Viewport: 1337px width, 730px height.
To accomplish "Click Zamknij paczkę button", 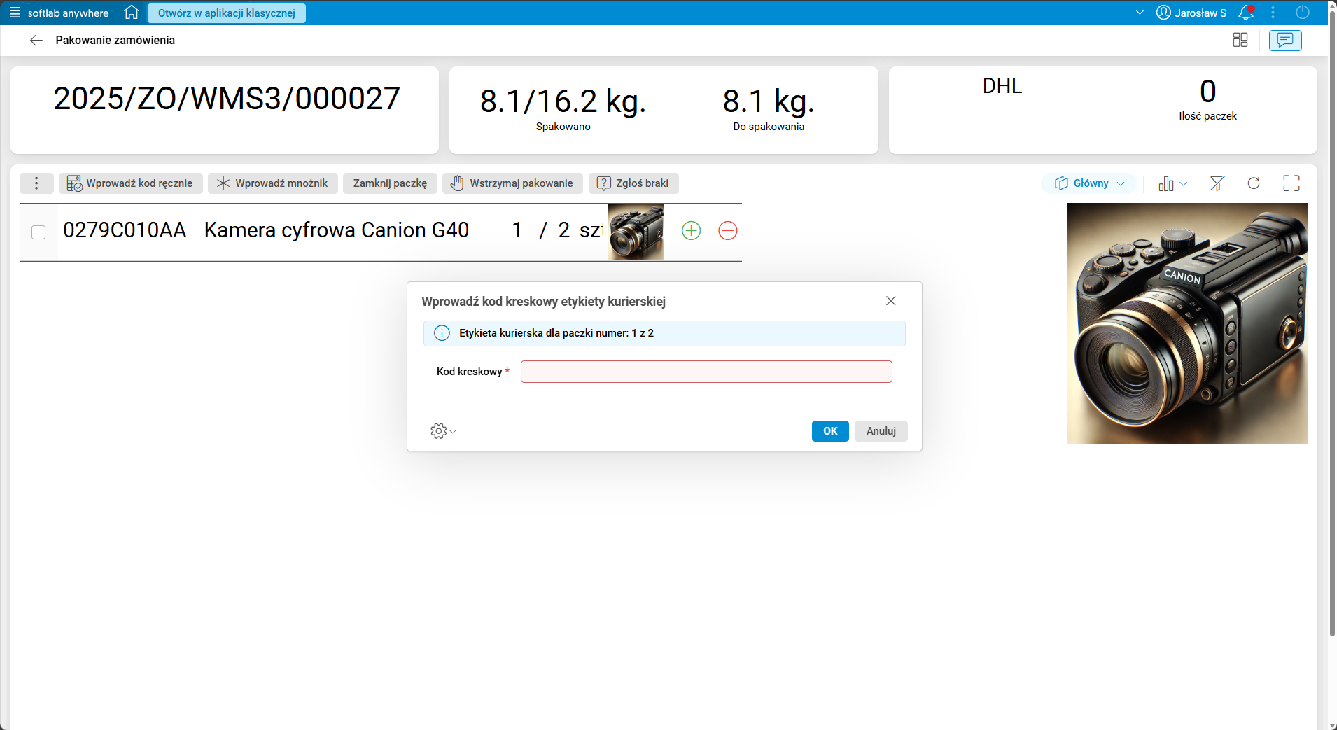I will 390,183.
